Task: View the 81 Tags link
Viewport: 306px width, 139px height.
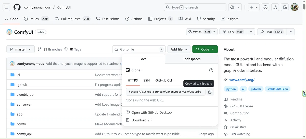Action: (x=73, y=49)
